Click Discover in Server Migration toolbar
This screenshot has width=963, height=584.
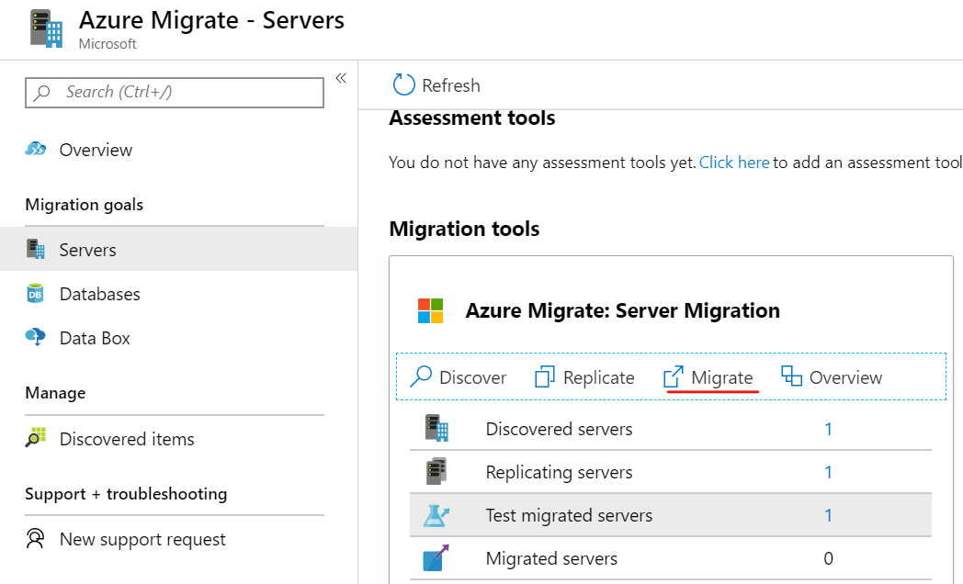[473, 377]
